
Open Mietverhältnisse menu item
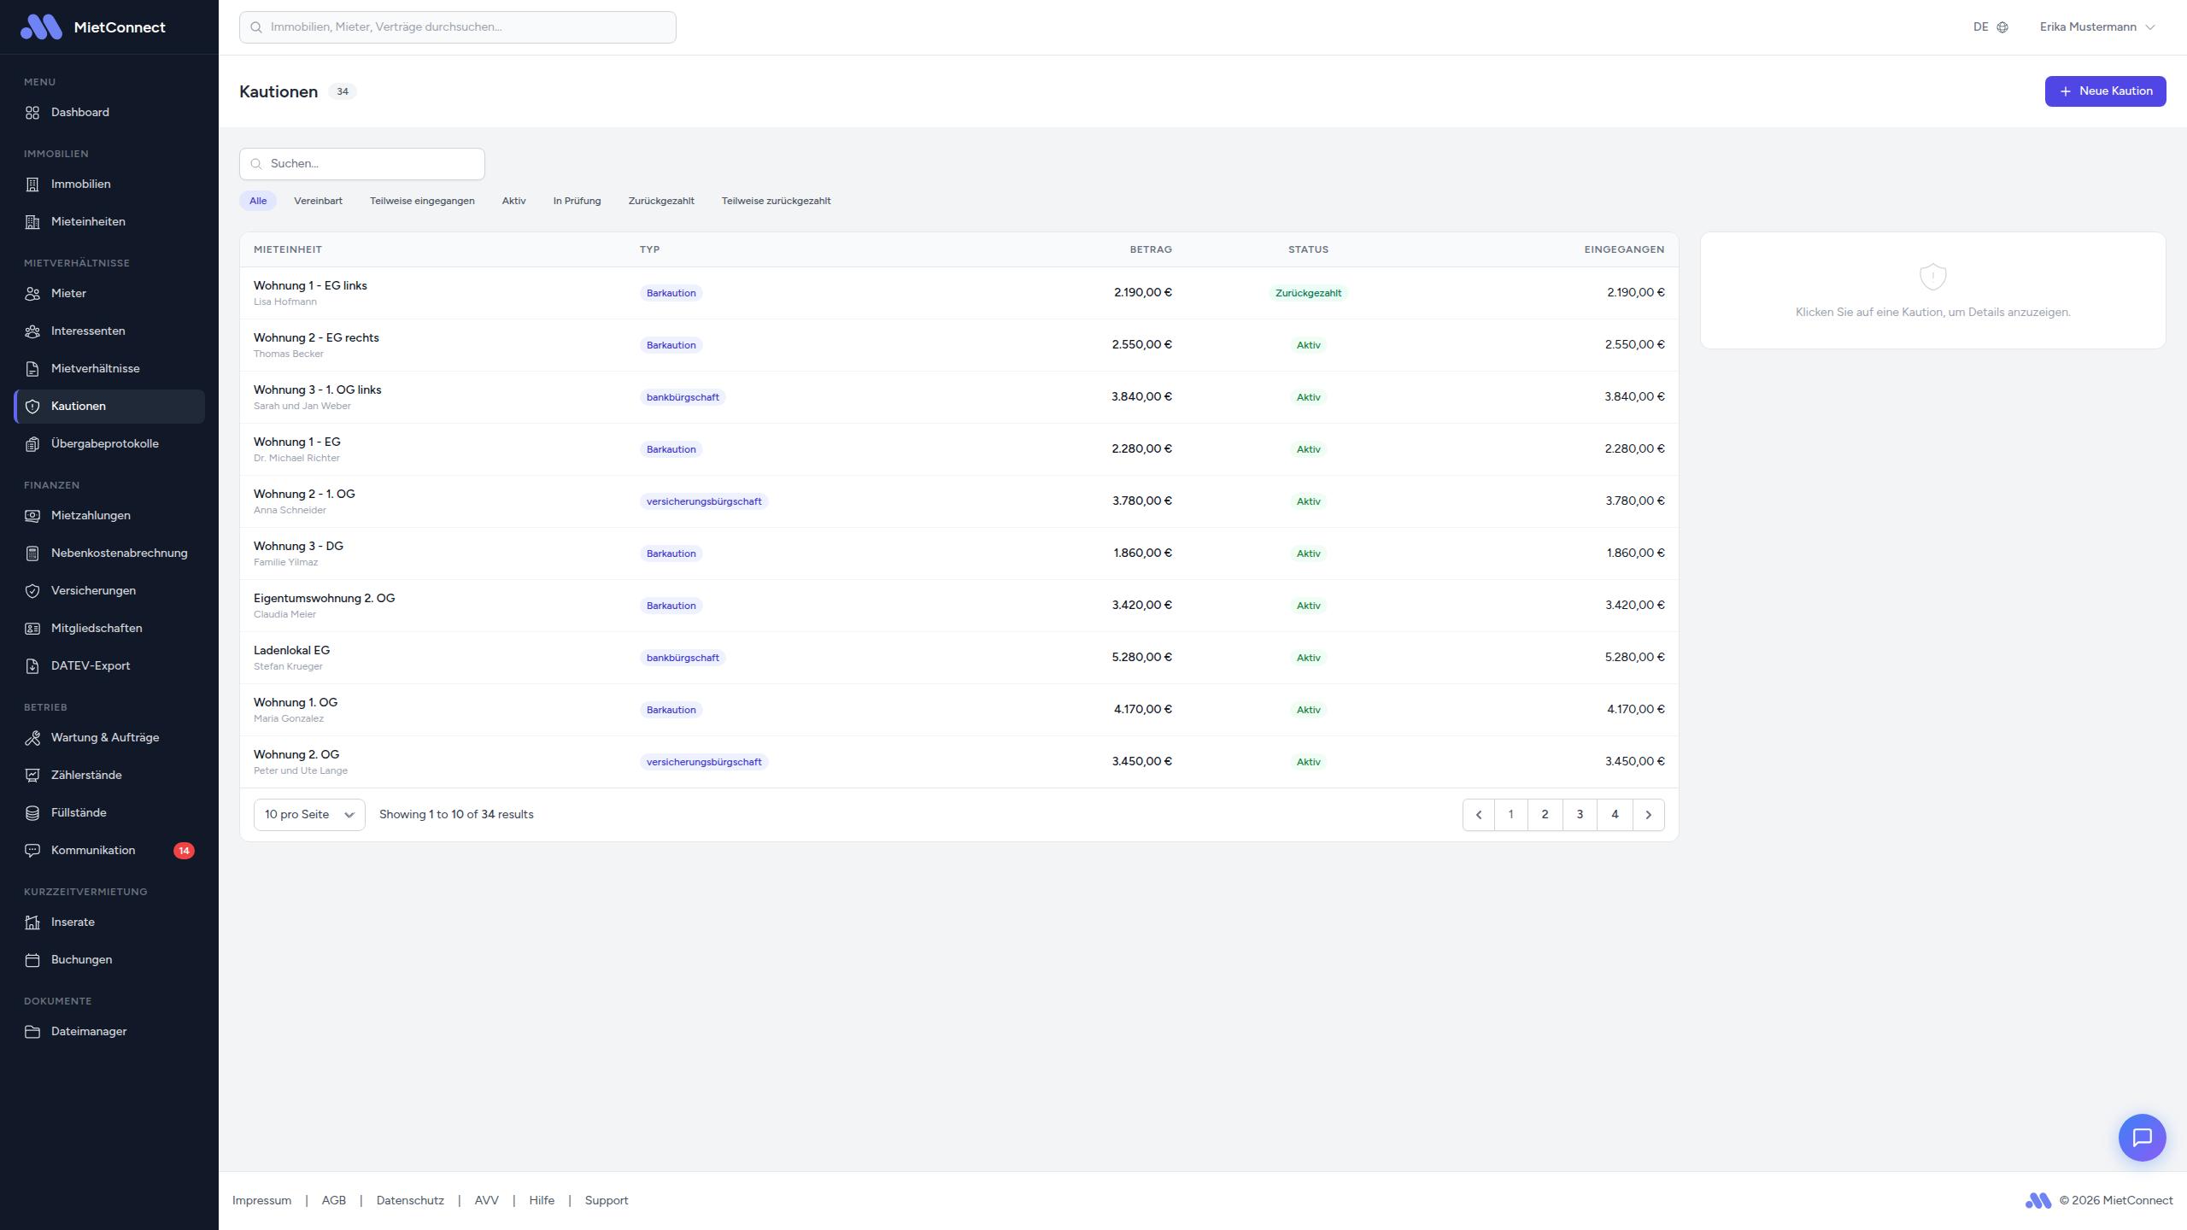click(x=95, y=368)
